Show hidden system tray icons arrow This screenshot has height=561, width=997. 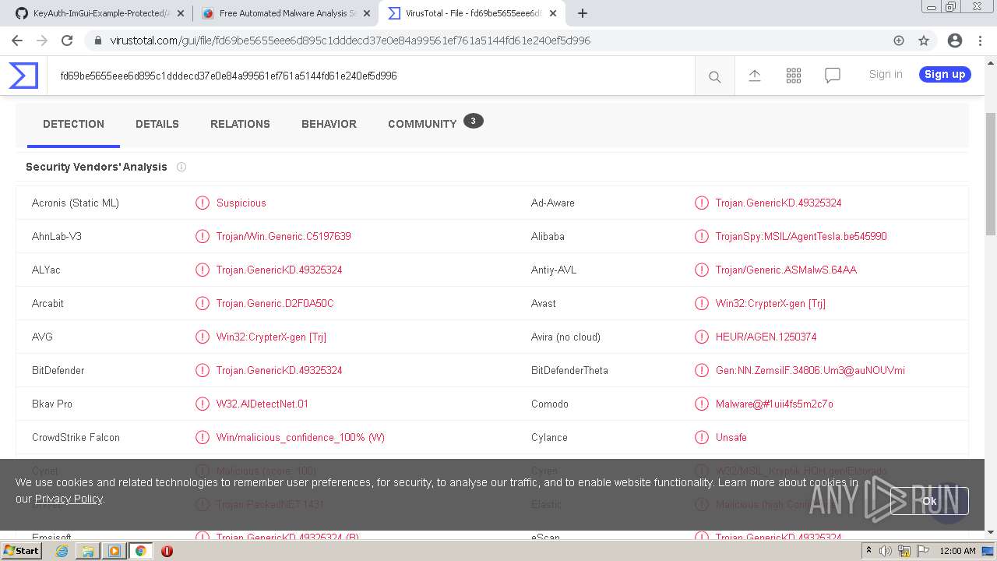click(x=868, y=551)
